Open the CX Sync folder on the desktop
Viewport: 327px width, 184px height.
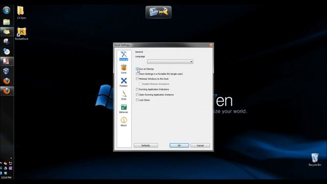click(21, 12)
